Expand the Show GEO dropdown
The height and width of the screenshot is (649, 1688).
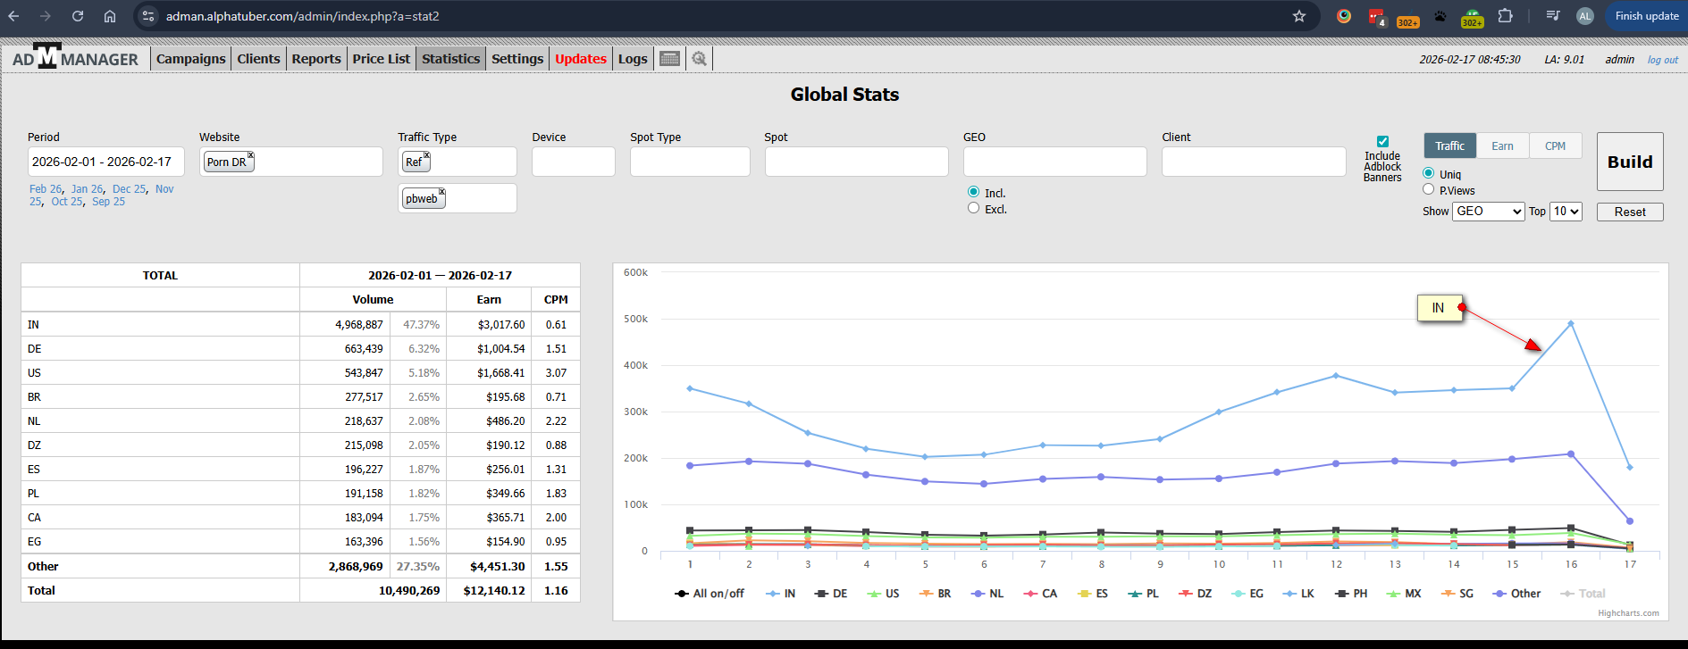(1488, 212)
